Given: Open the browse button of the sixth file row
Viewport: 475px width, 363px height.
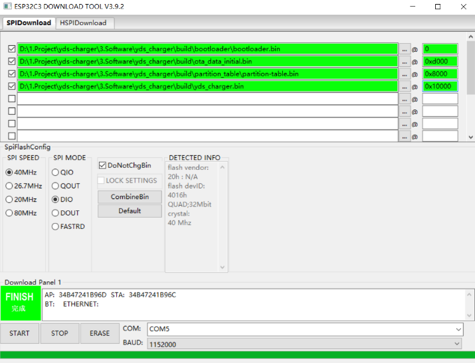Looking at the screenshot, I should pos(405,111).
